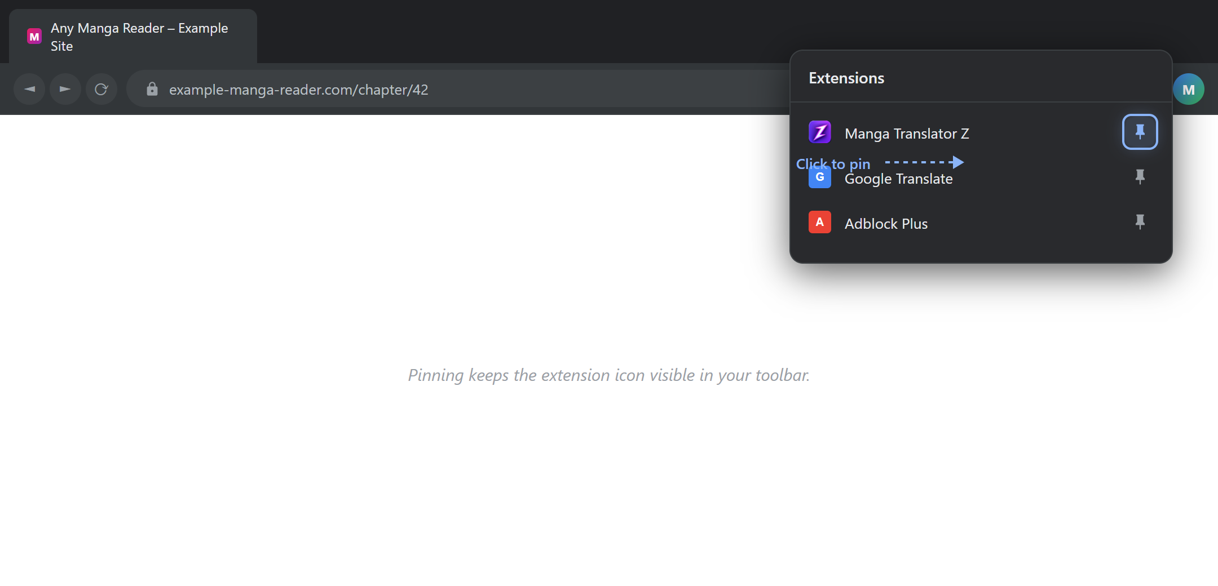The width and height of the screenshot is (1218, 586).
Task: Open Manga Translator Z from the Extensions menu
Action: point(907,133)
